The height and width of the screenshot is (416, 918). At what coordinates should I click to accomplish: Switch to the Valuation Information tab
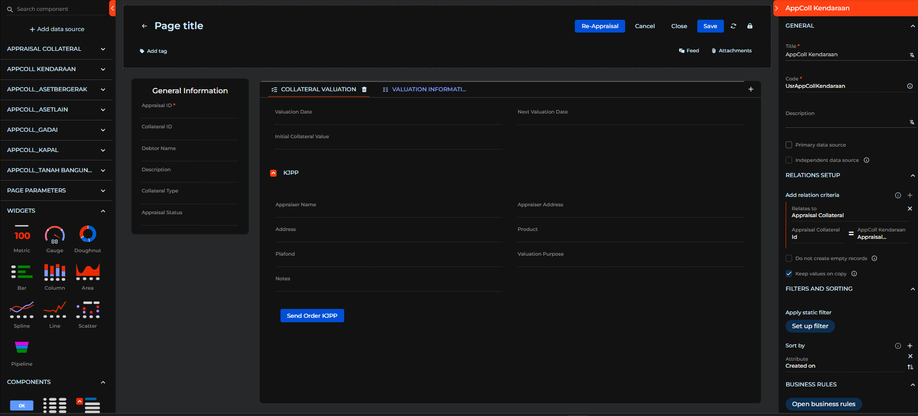428,89
